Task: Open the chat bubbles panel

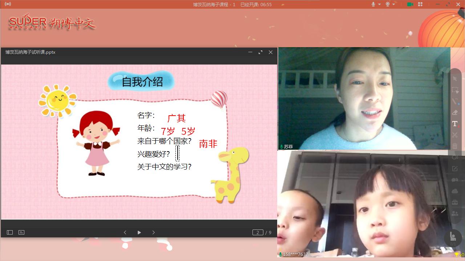Action: [x=455, y=180]
